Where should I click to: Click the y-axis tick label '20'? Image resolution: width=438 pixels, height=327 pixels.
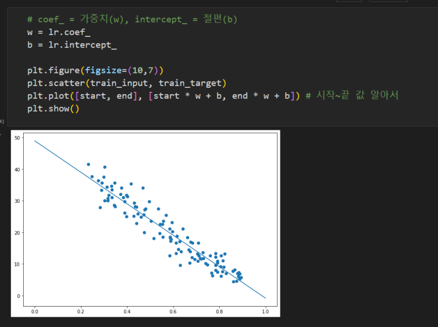coord(18,233)
